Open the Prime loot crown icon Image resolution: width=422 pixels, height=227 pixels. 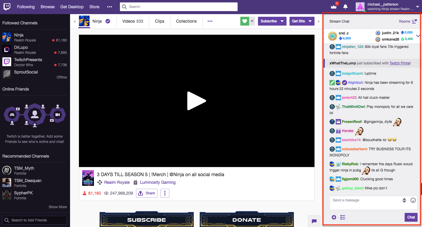(x=333, y=6)
